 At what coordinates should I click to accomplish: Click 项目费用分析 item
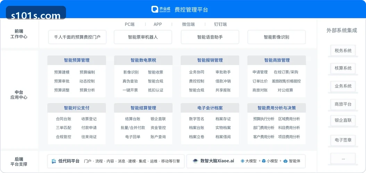point(289,137)
